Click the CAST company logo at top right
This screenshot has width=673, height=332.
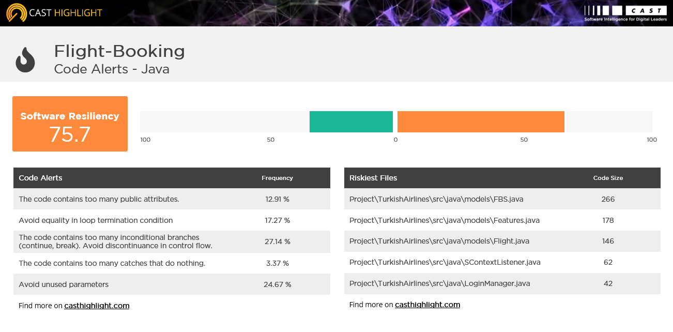click(x=625, y=13)
